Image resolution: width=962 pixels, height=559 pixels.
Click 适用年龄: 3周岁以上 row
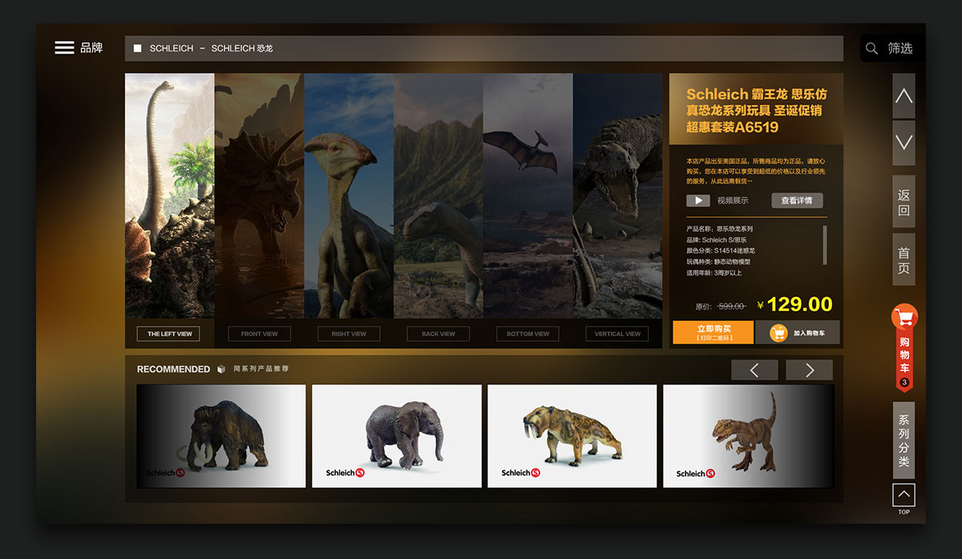point(714,273)
